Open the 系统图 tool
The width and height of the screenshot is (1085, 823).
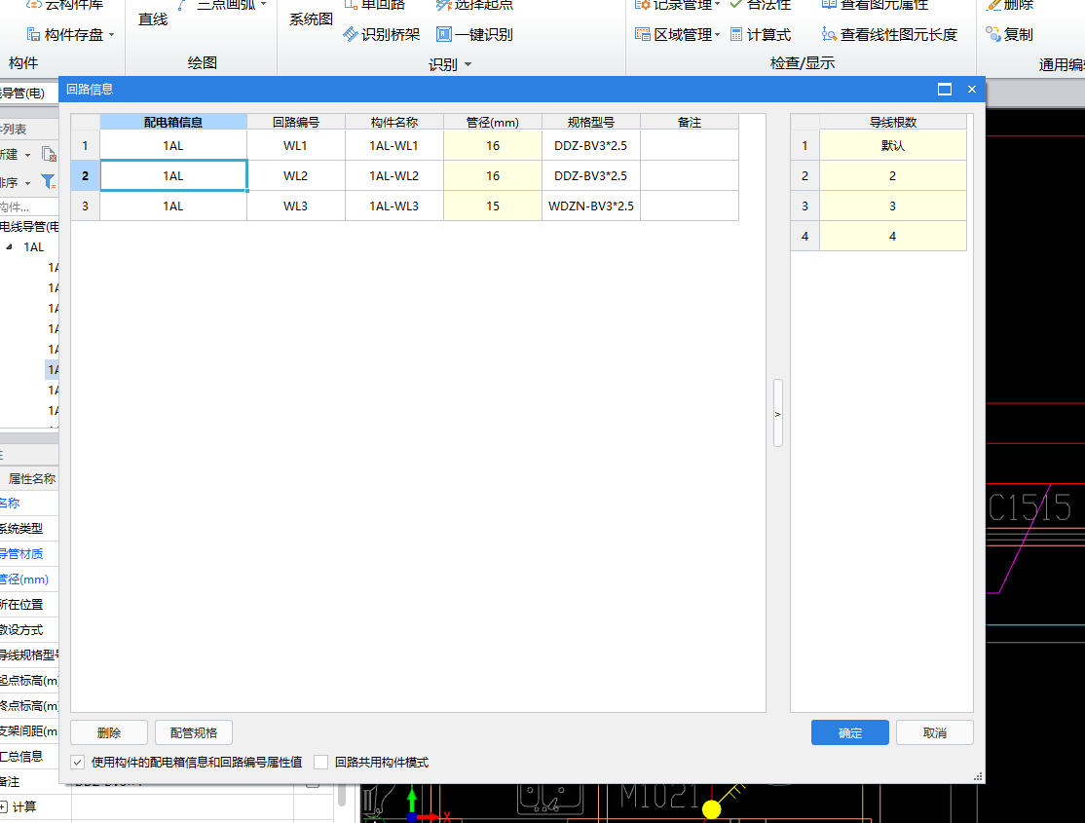tap(311, 19)
